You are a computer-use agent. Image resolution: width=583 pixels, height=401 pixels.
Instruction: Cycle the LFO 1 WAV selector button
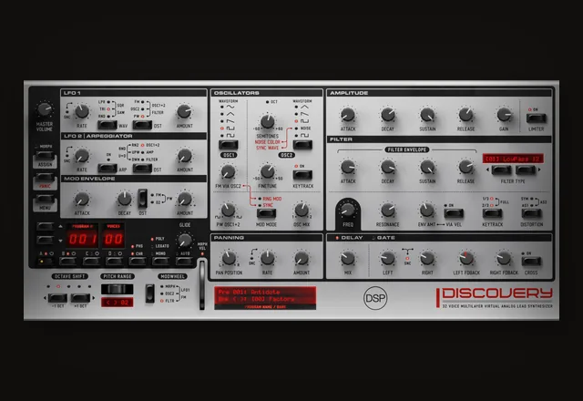[107, 125]
